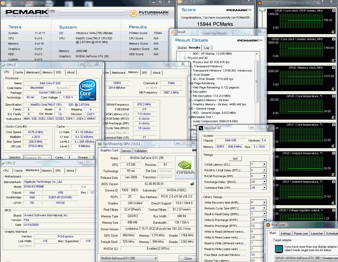The height and width of the screenshot is (262, 338).
Task: Open the RivaTuner Settings tab
Action: click(x=286, y=233)
